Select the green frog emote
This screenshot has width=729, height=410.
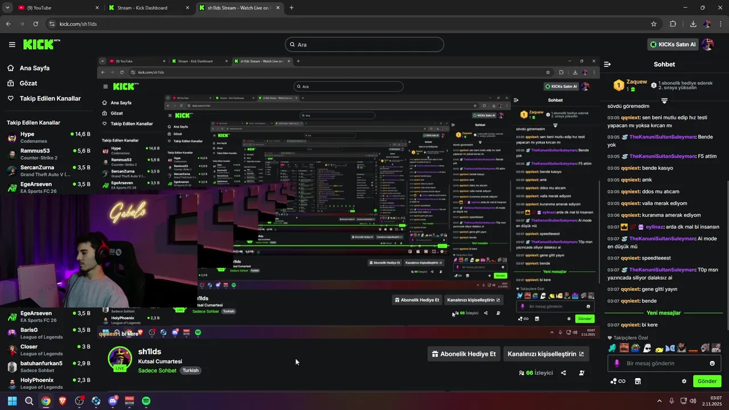[x=636, y=348]
